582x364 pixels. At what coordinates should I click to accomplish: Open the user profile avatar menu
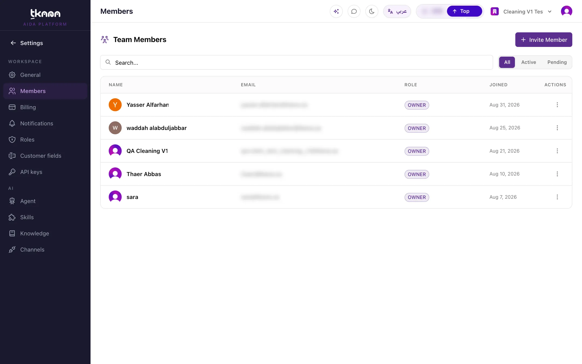(x=566, y=11)
